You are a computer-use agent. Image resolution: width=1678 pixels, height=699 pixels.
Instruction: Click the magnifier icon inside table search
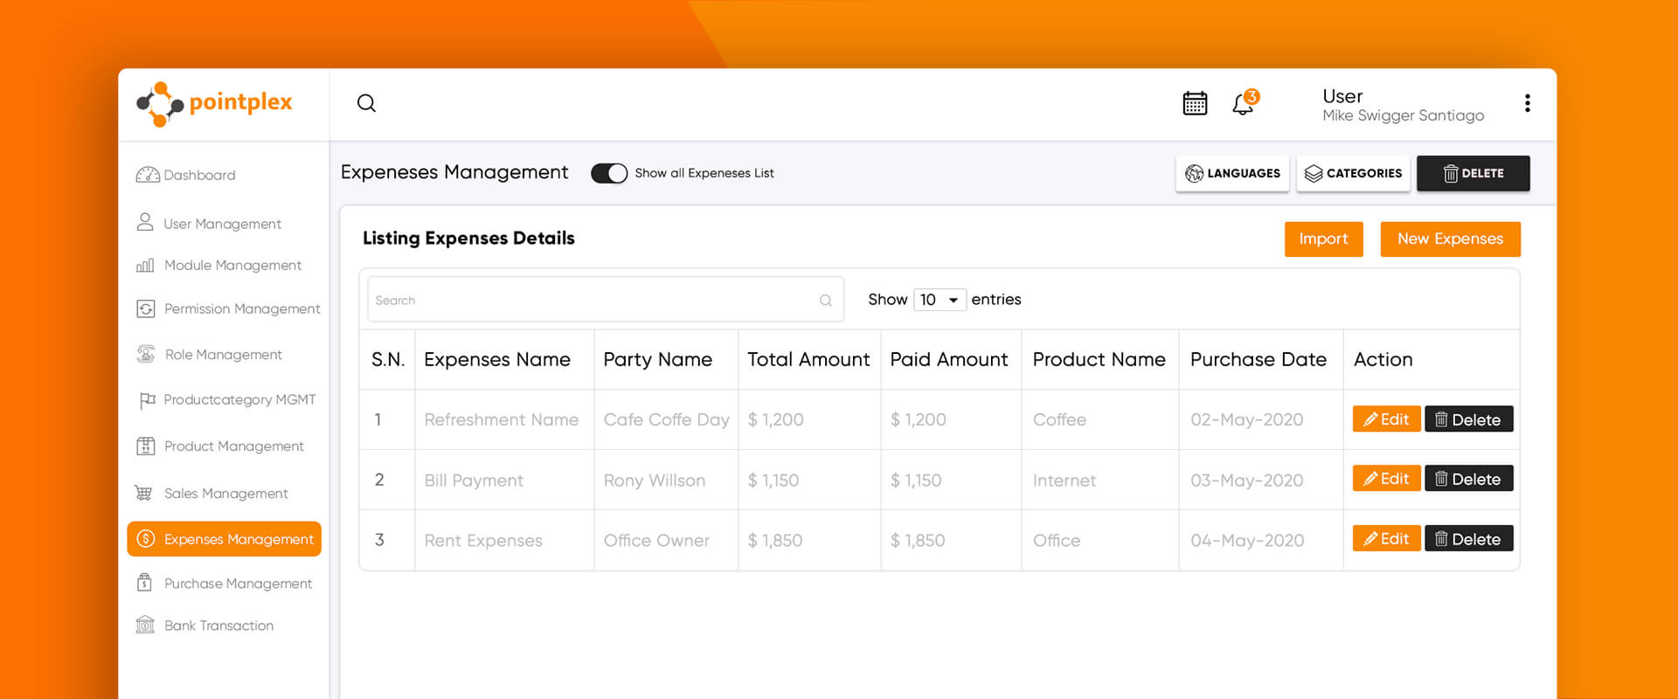(825, 301)
